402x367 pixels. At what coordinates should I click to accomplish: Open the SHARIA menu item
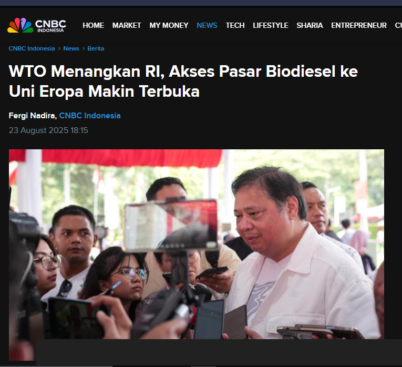tap(310, 25)
